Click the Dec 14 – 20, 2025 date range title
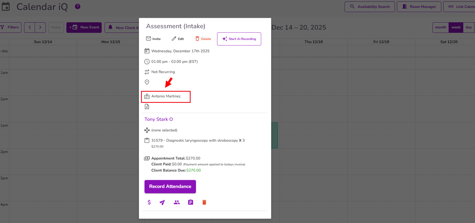475x223 pixels. tap(299, 27)
